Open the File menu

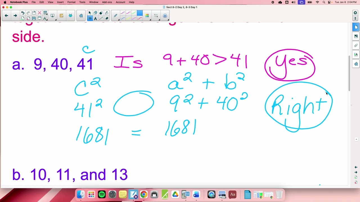(33, 2)
